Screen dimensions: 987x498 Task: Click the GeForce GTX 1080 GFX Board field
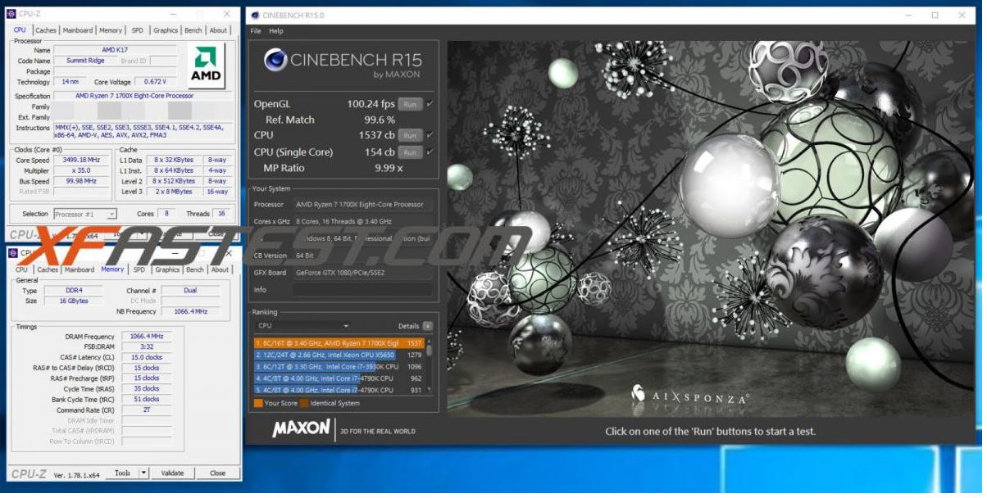tap(362, 273)
